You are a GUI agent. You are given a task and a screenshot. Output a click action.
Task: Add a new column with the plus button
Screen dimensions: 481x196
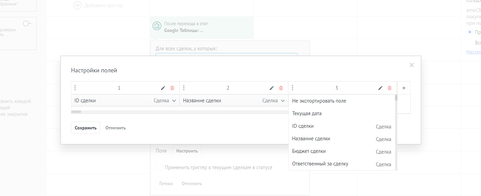coord(404,88)
